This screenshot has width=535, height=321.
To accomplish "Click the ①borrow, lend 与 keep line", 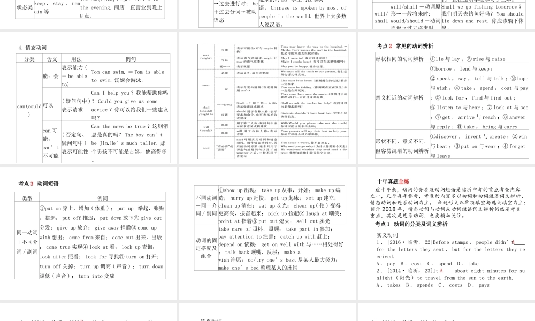I will 461,68.
